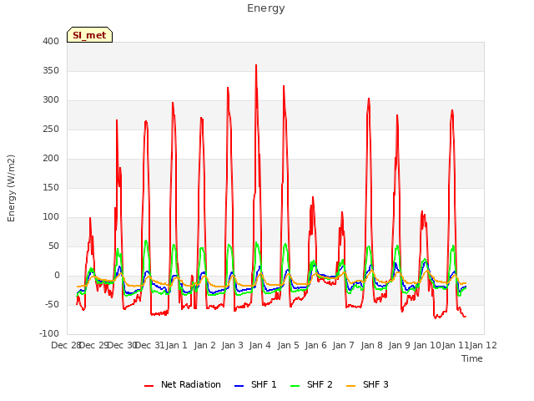Click the Jan 8 x-axis date label
The height and width of the screenshot is (401, 534).
[x=372, y=345]
